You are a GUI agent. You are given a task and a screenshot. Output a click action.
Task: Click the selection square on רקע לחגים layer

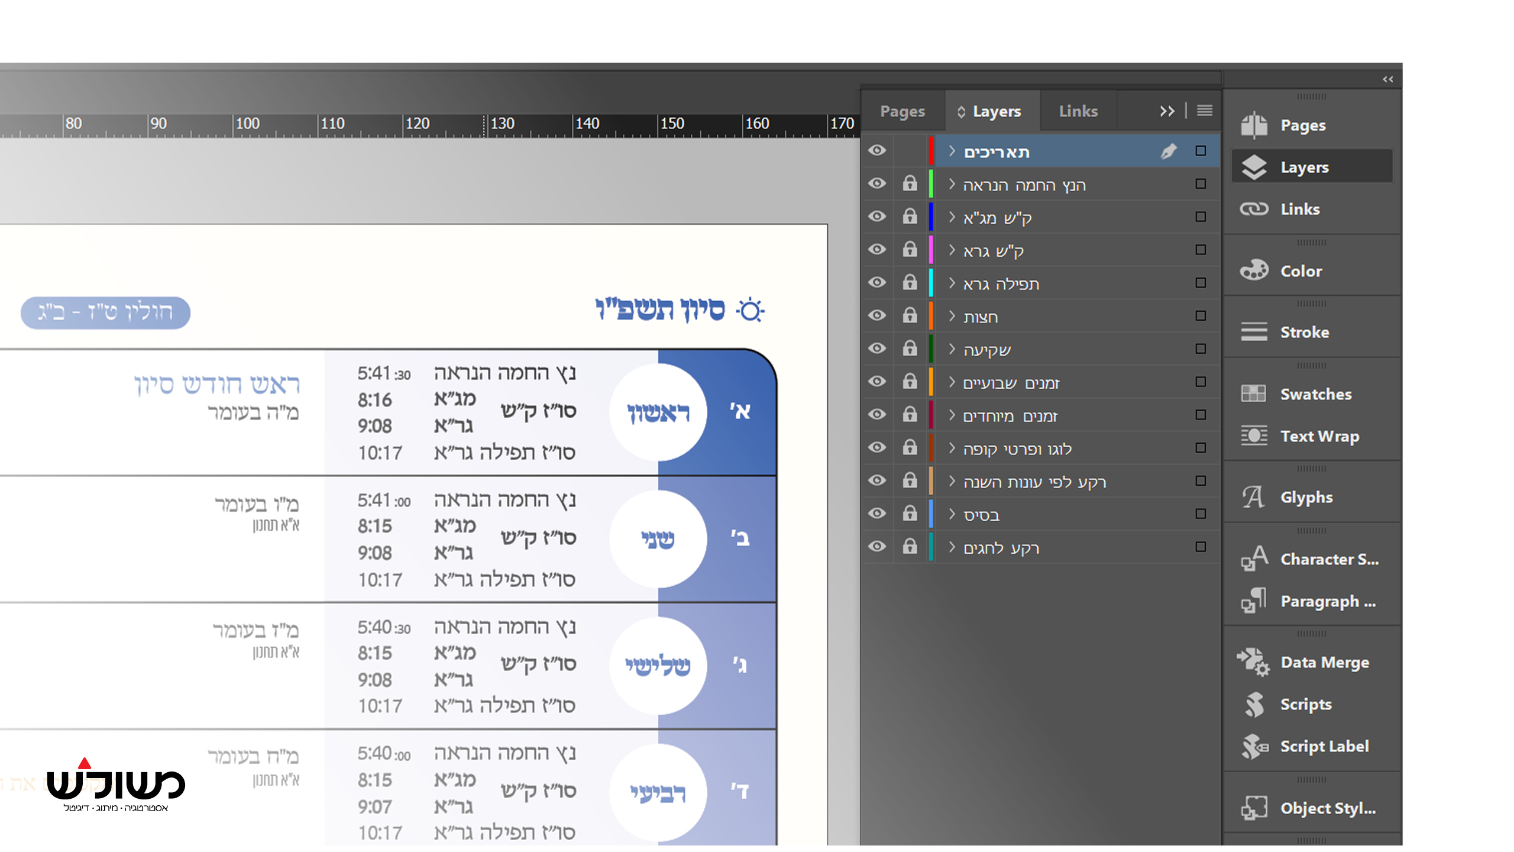(x=1201, y=547)
